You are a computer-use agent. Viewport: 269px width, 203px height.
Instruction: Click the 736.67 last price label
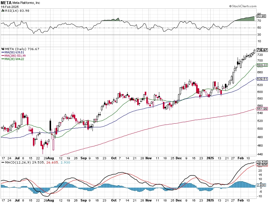262,50
